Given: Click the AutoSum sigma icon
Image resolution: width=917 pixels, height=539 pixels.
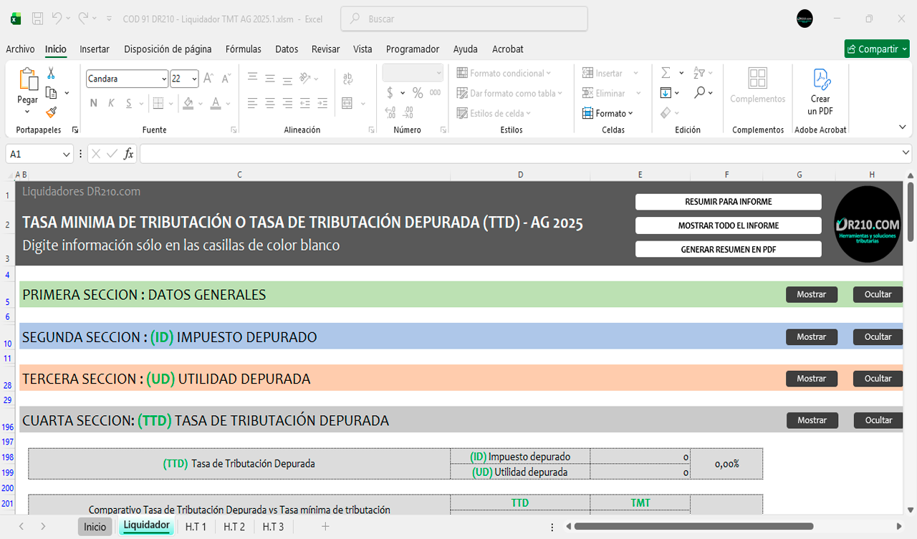Looking at the screenshot, I should [x=666, y=73].
